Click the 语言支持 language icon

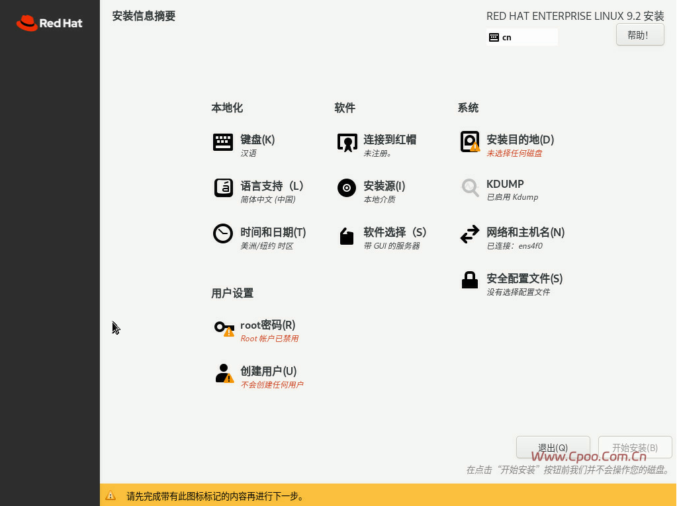(x=224, y=188)
